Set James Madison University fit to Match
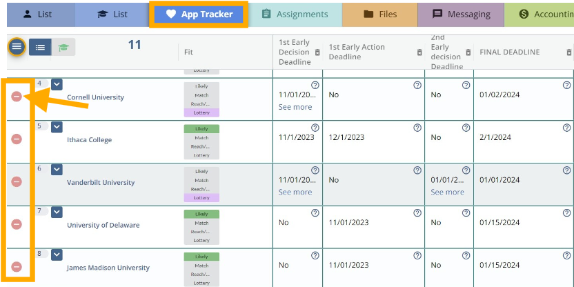574x287 pixels. 201,266
